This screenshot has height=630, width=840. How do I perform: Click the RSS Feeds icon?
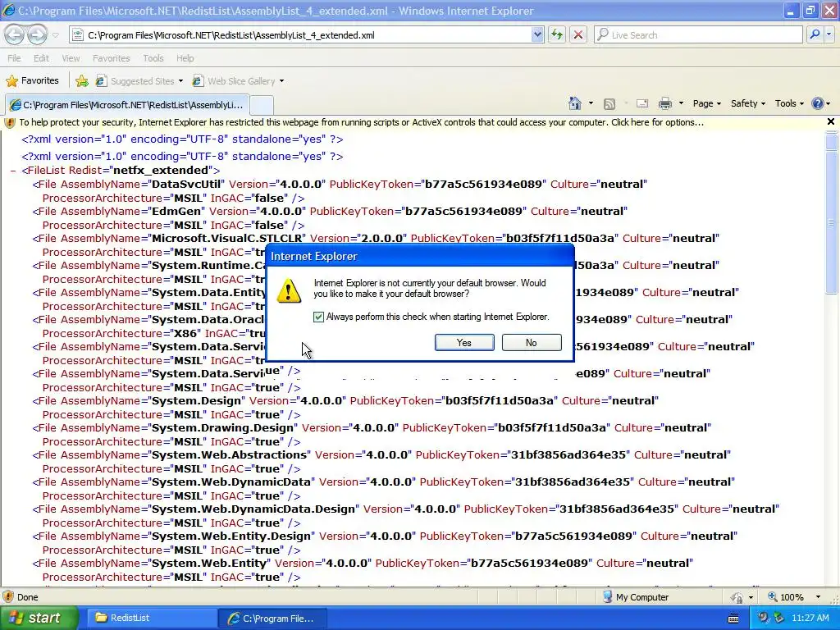(609, 103)
